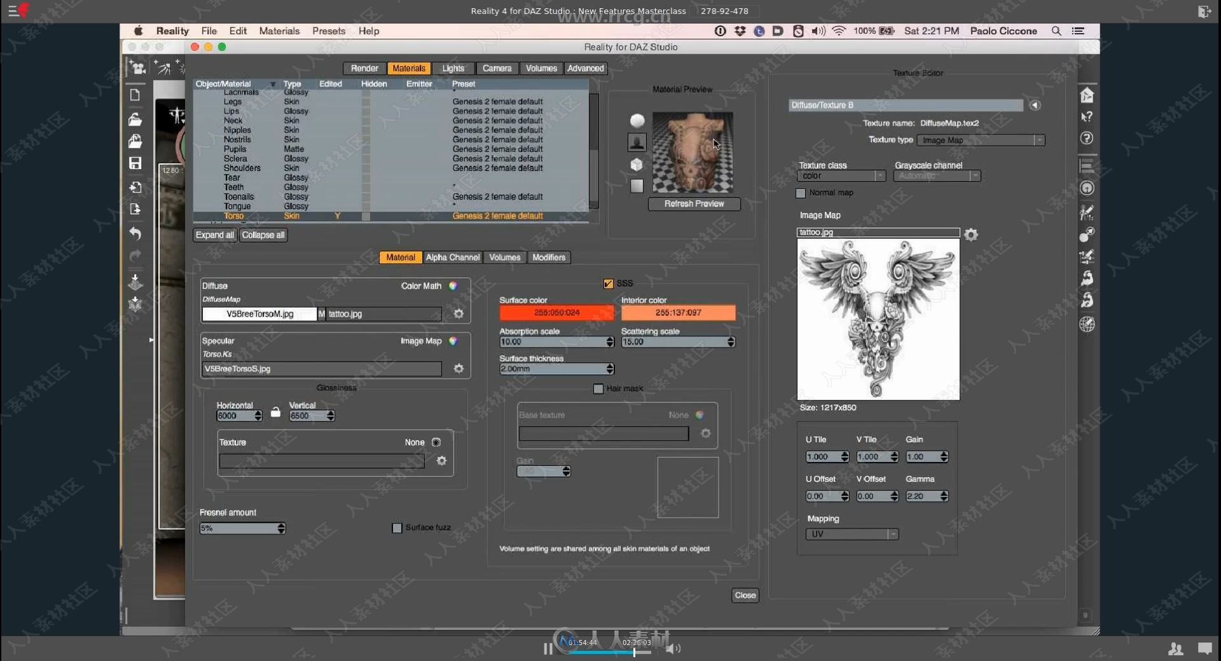Image resolution: width=1221 pixels, height=661 pixels.
Task: Select the cube preview shape icon
Action: click(637, 165)
